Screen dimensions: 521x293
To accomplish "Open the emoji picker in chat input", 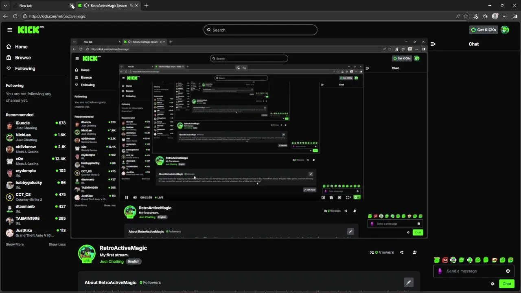I will [x=508, y=271].
